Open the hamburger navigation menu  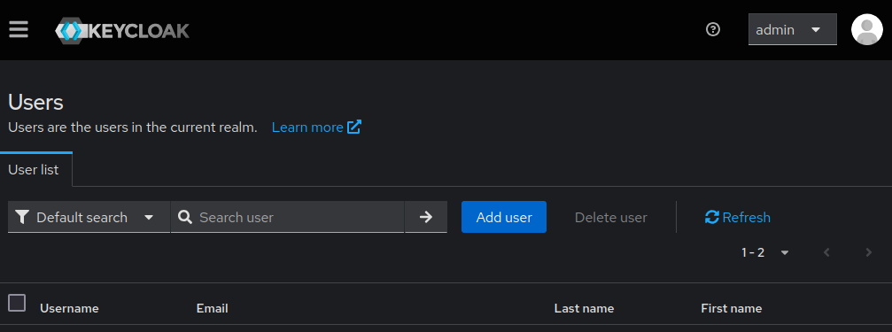click(19, 29)
